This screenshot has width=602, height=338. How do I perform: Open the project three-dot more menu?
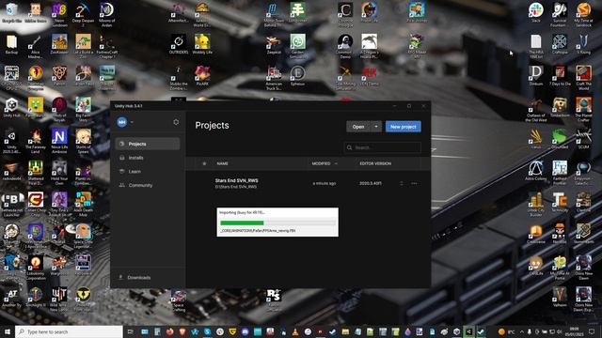click(x=414, y=184)
